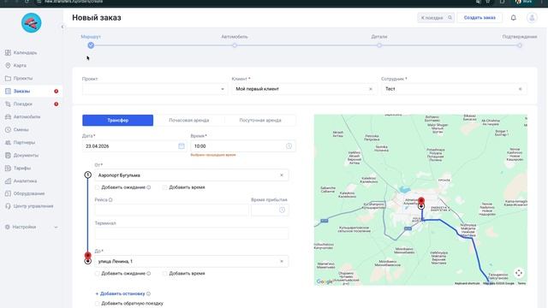The image size is (548, 308).
Task: Show the Добавить остановку info icon
Action: coord(148,293)
